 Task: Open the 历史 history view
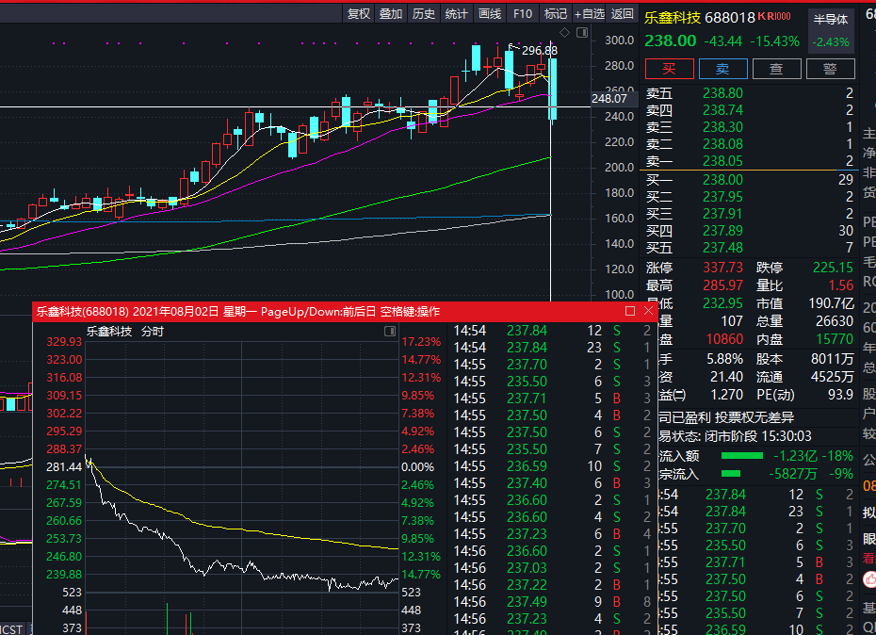coord(424,13)
